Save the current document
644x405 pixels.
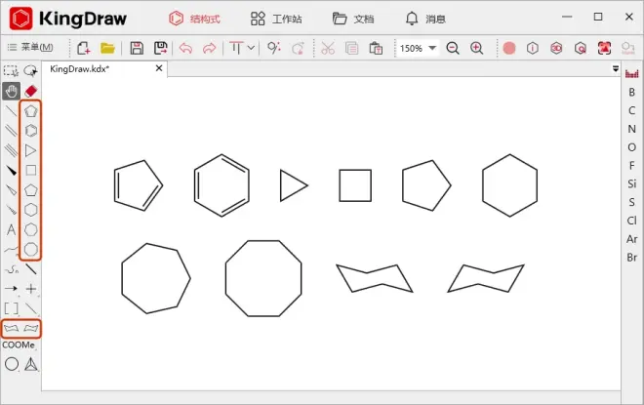(x=137, y=48)
